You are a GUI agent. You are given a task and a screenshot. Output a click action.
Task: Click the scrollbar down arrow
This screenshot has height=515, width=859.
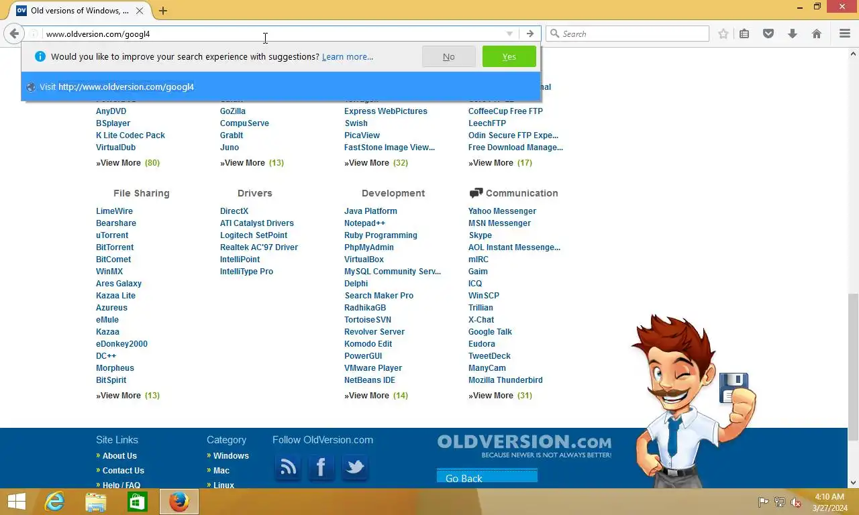[853, 483]
